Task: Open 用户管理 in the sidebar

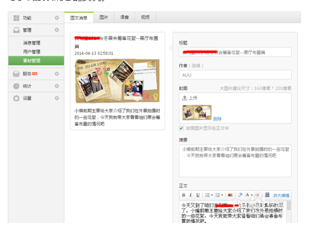Action: tap(32, 52)
